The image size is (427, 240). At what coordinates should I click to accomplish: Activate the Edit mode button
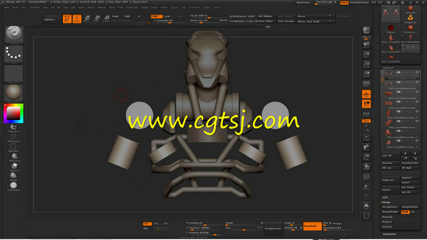coord(67,19)
